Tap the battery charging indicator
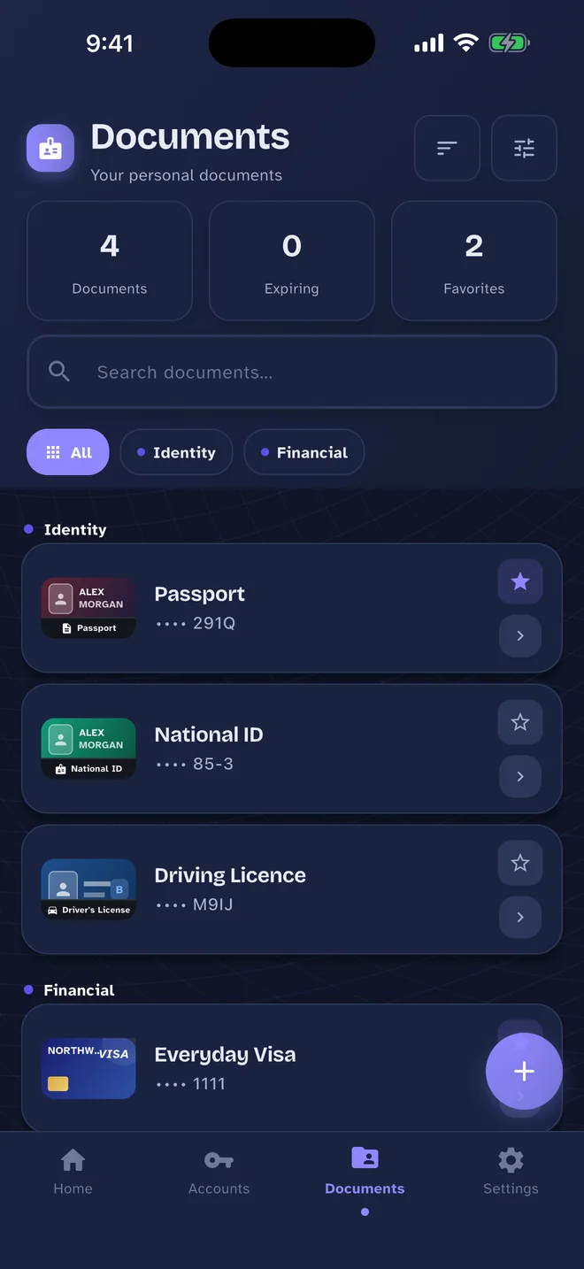 click(509, 42)
